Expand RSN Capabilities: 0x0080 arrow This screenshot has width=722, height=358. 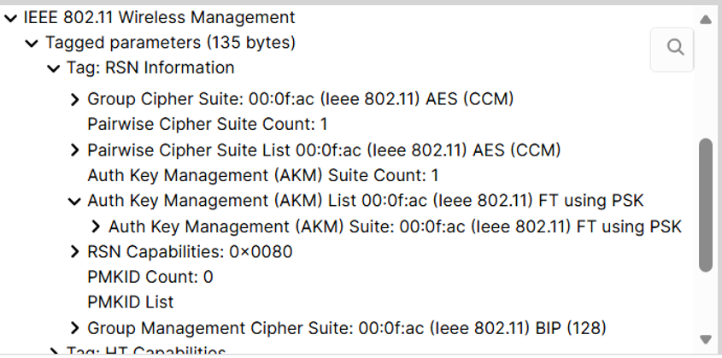pos(74,252)
